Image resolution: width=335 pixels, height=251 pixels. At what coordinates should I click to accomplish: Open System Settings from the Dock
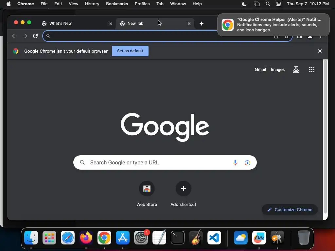[x=141, y=238]
